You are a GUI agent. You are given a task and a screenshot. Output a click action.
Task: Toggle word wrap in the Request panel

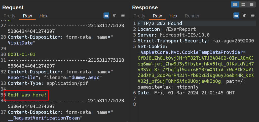coord(106,16)
